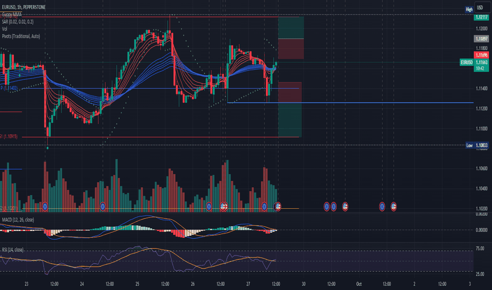The width and height of the screenshot is (492, 290).
Task: Click the 25 date label on time axis
Action: (x=137, y=284)
